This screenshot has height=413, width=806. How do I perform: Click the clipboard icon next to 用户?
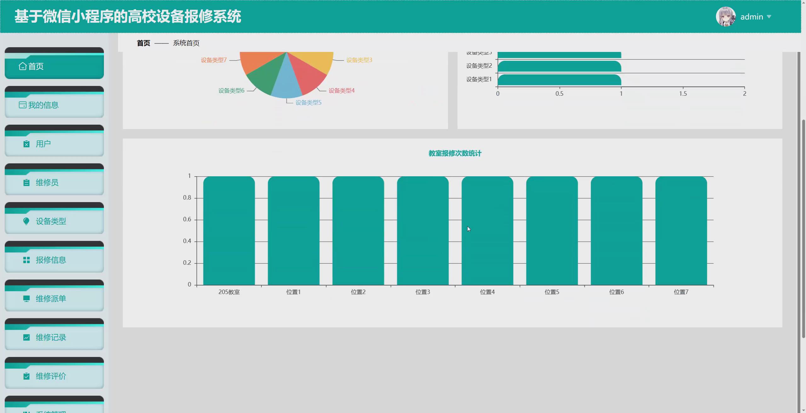(26, 144)
